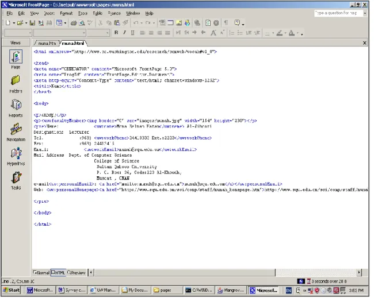374x298 pixels.
Task: Preview in Browser toolbar icon
Action: tap(82, 23)
